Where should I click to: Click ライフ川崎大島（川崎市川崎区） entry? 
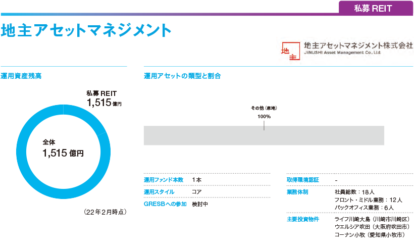pyautogui.click(x=373, y=219)
